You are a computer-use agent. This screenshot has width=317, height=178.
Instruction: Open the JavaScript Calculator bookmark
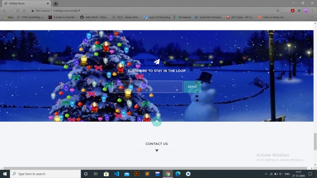point(209,17)
